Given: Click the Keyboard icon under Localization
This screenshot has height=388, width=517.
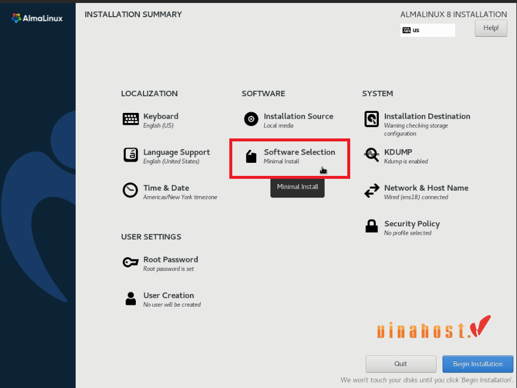Looking at the screenshot, I should [x=130, y=119].
